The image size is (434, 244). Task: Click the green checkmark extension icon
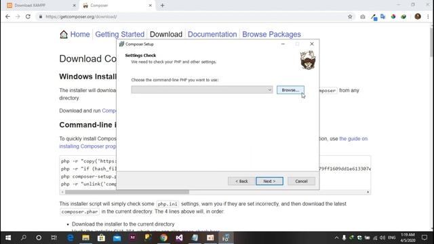pyautogui.click(x=403, y=16)
